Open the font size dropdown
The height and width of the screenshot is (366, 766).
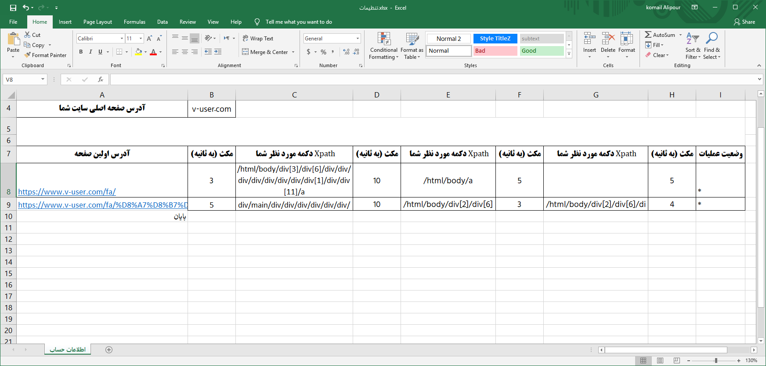141,39
